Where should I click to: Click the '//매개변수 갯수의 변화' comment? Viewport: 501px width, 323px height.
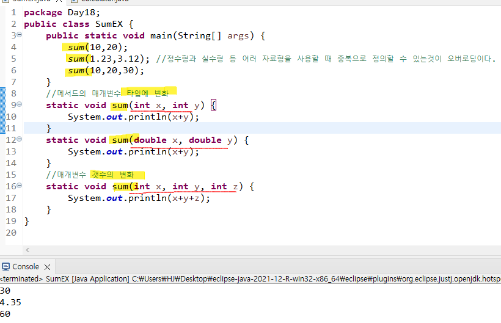pos(90,175)
